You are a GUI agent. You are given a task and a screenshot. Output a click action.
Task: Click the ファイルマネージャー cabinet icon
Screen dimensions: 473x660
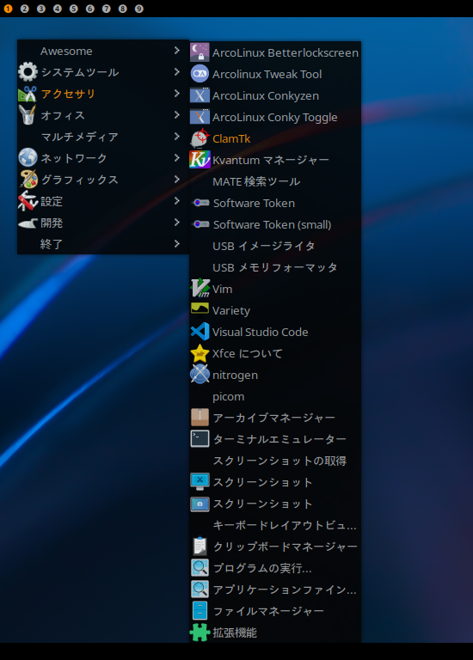200,611
